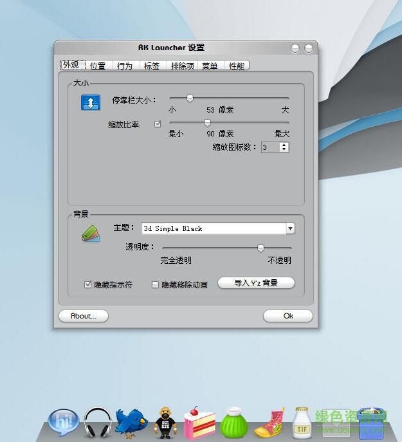Toggle the 缩放比率 checkbox
Image resolution: width=402 pixels, height=442 pixels.
[x=158, y=124]
